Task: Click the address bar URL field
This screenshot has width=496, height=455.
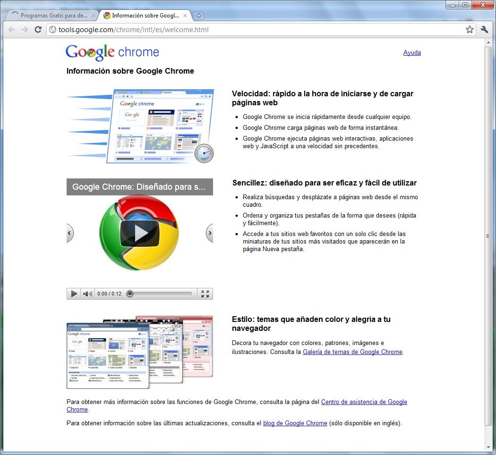Action: (x=261, y=30)
